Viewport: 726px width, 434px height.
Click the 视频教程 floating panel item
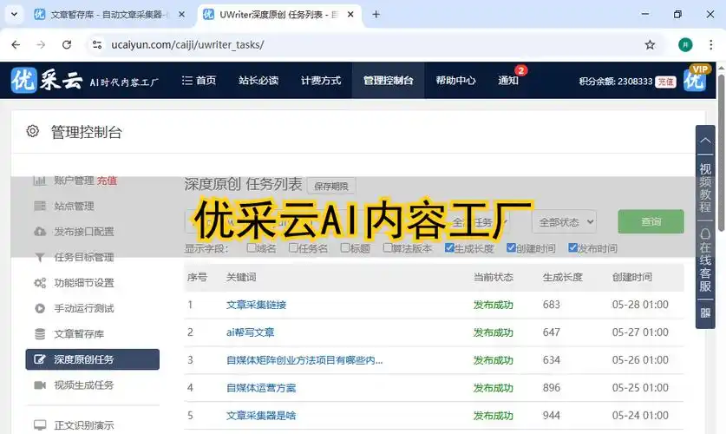(x=705, y=187)
